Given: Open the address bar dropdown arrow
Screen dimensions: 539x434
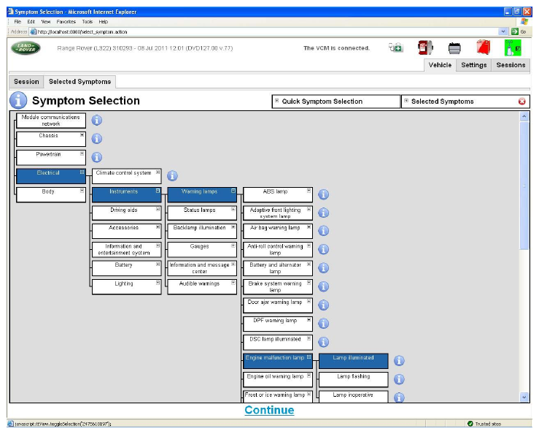Looking at the screenshot, I should (503, 31).
